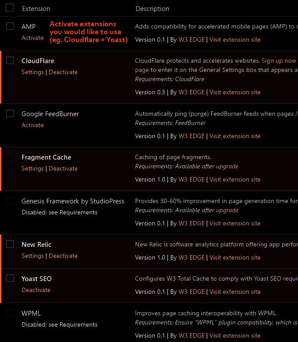The height and width of the screenshot is (342, 298).
Task: Check the New Relic checkbox
Action: [x=10, y=244]
